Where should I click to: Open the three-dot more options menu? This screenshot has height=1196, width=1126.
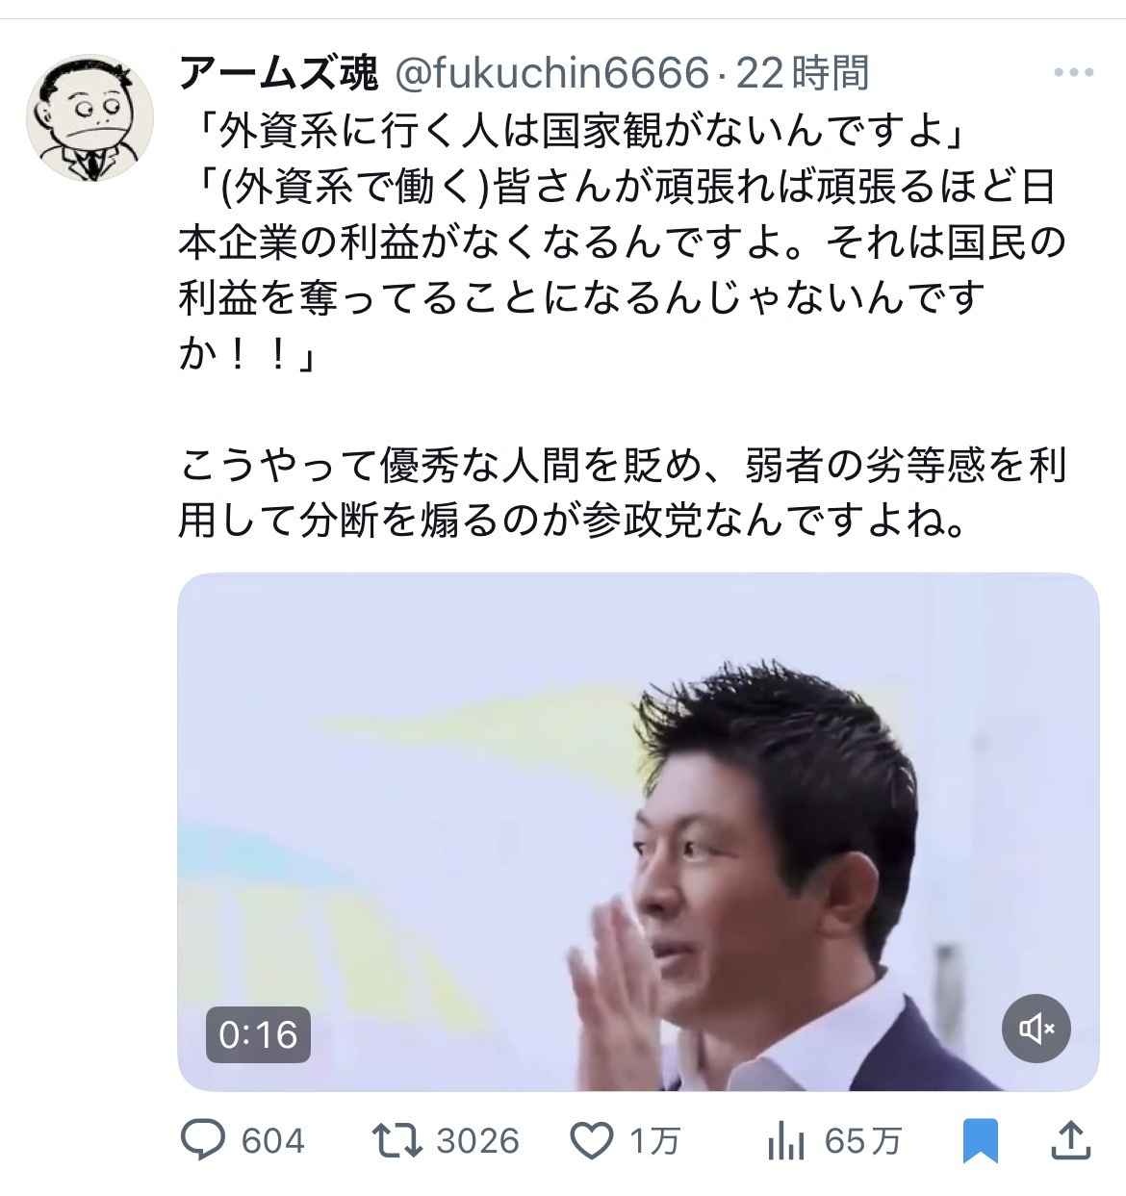click(x=1074, y=72)
